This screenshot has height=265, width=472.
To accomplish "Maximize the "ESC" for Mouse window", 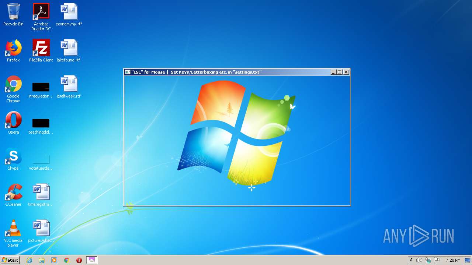I will 340,72.
